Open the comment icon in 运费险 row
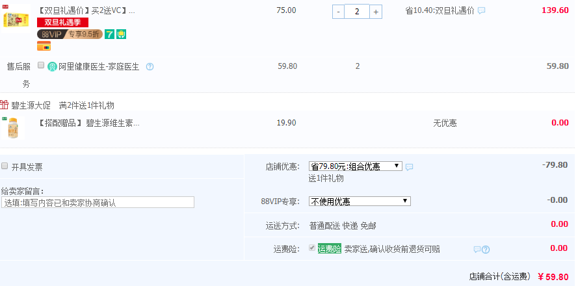Image resolution: width=578 pixels, height=286 pixels. click(x=477, y=250)
